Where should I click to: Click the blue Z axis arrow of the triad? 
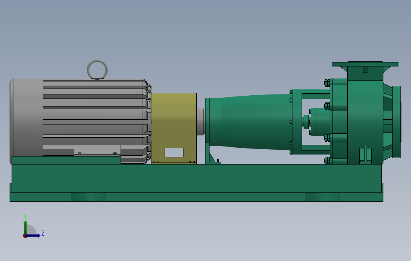pyautogui.click(x=33, y=236)
